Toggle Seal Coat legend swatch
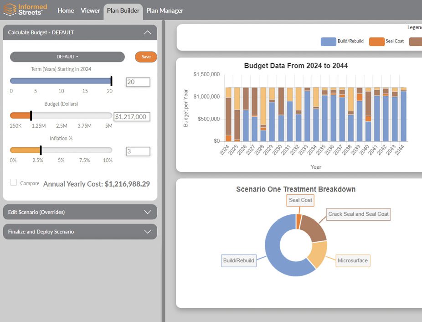Image resolution: width=422 pixels, height=322 pixels. [376, 42]
